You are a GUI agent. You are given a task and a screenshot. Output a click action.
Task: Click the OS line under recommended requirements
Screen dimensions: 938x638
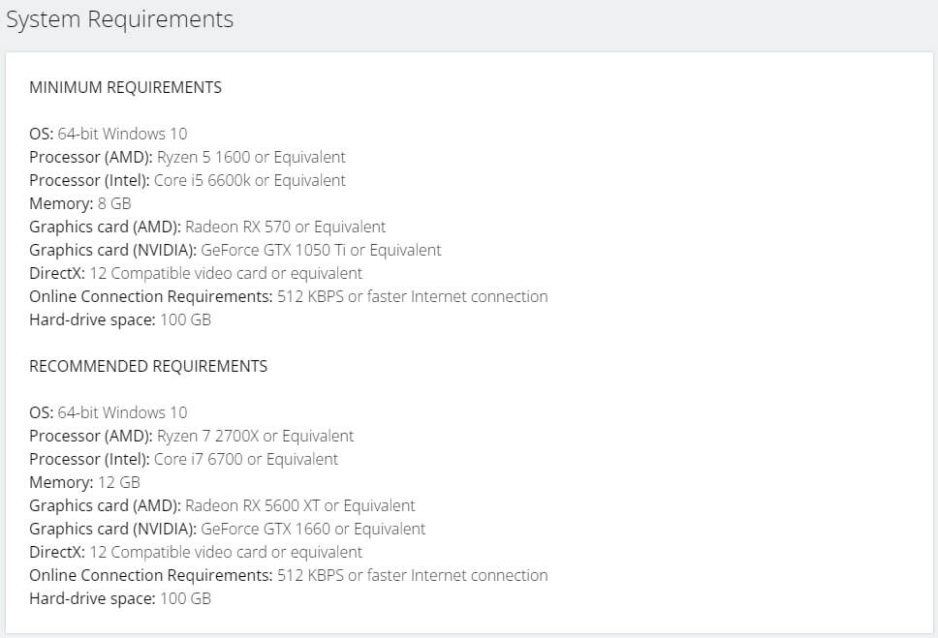coord(109,412)
